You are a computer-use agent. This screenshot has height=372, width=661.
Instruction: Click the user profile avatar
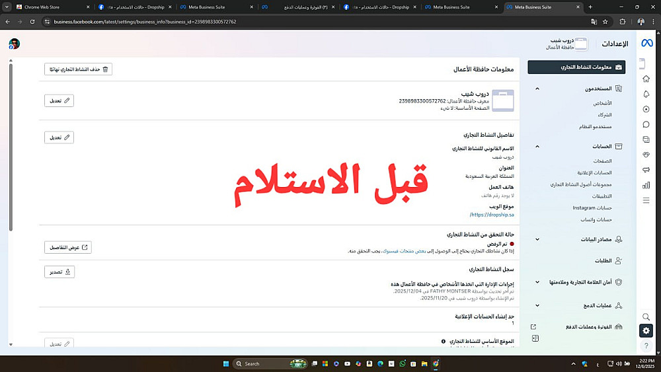coord(15,44)
